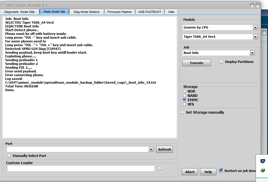Tick the Custom Loader checkbox
The image size is (268, 182).
[x=160, y=168]
